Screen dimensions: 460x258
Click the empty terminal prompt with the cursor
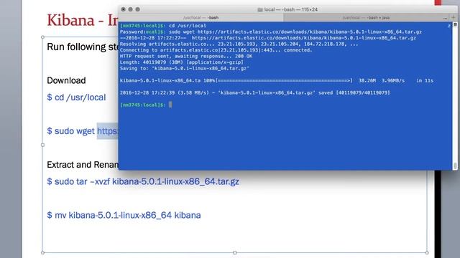(146, 105)
